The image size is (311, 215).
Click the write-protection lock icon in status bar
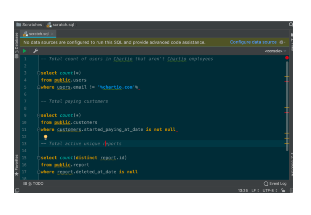283,190
